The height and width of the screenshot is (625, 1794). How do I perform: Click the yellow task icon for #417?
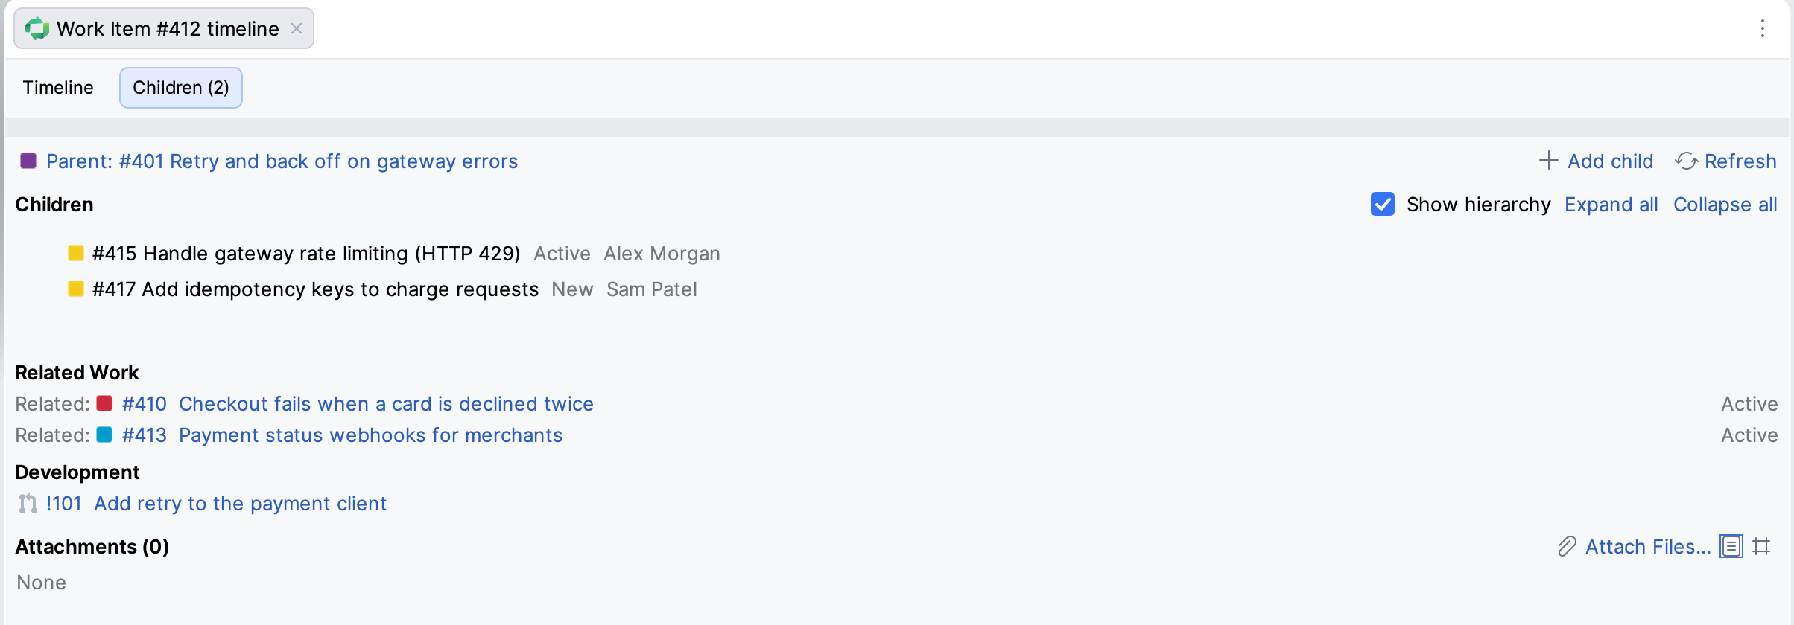tap(76, 289)
